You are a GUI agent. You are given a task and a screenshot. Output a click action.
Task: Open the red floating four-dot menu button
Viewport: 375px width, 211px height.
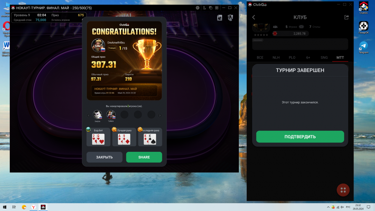point(343,190)
